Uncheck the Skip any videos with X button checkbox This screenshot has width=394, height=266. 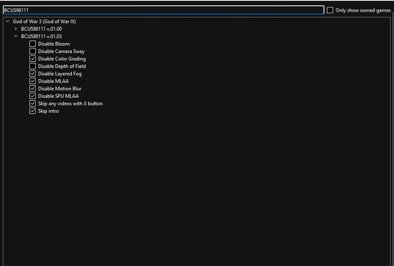point(33,103)
